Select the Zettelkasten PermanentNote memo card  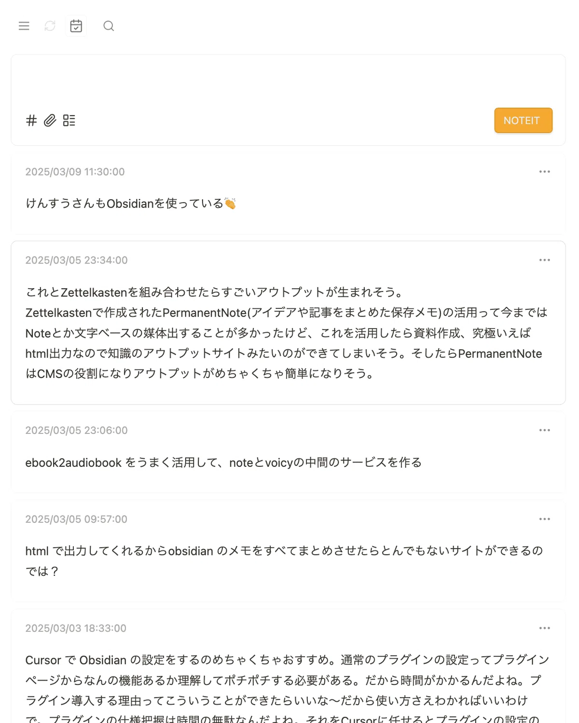coord(288,323)
